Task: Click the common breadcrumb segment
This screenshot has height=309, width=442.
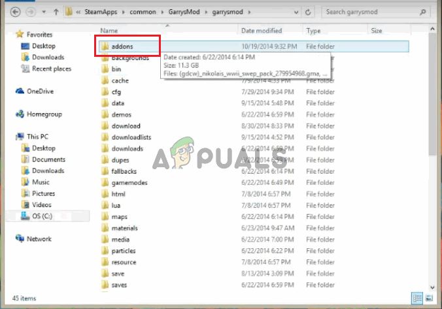Action: pos(143,12)
